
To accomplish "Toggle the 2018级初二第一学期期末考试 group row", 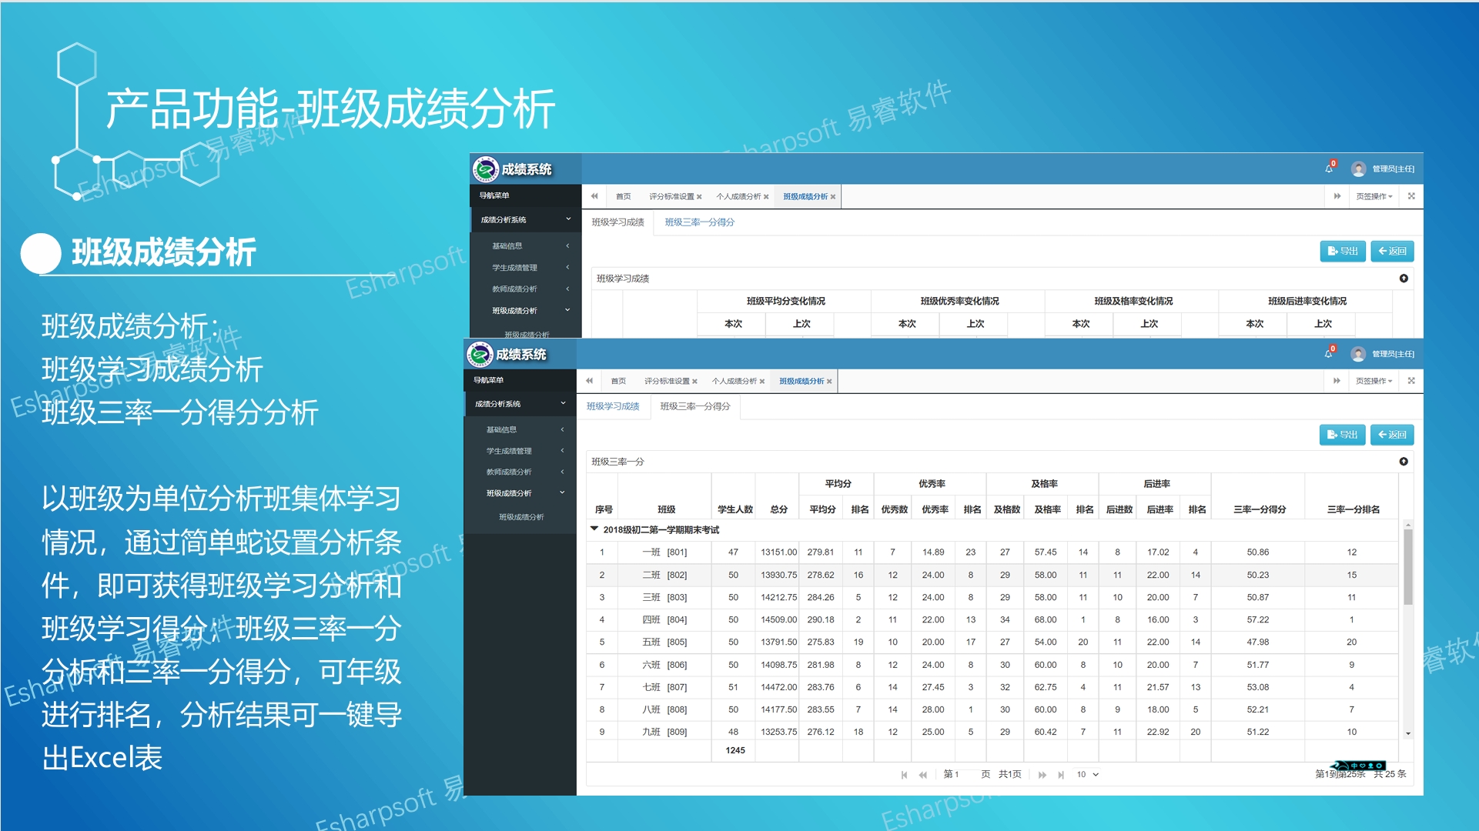I will click(x=593, y=529).
